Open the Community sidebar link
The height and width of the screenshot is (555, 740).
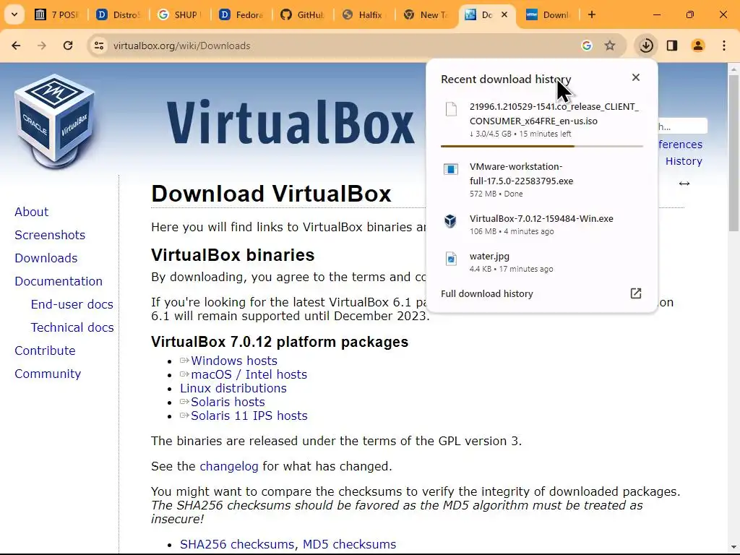48,374
